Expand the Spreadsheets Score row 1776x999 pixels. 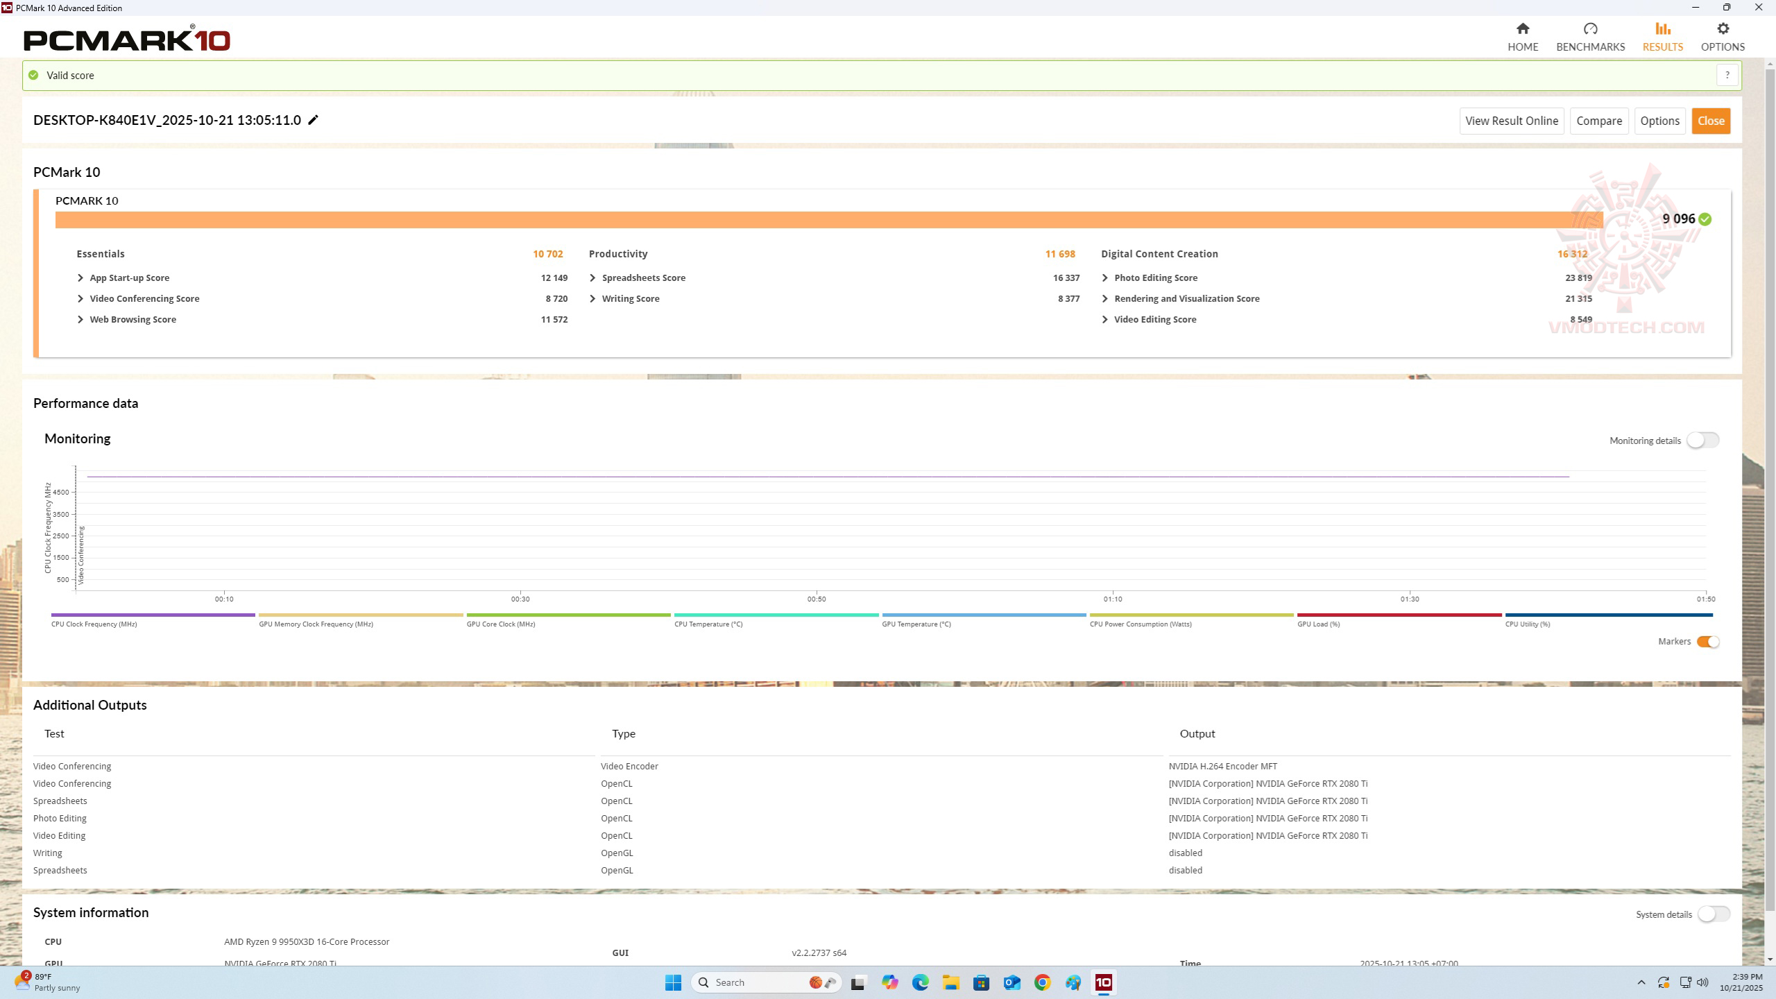coord(592,277)
